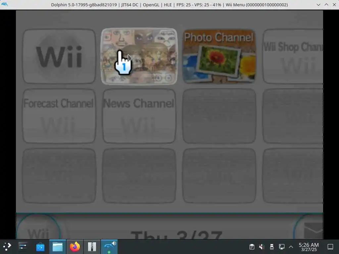339x254 pixels.
Task: Open the Discover store taskbar icon
Action: coord(40,247)
